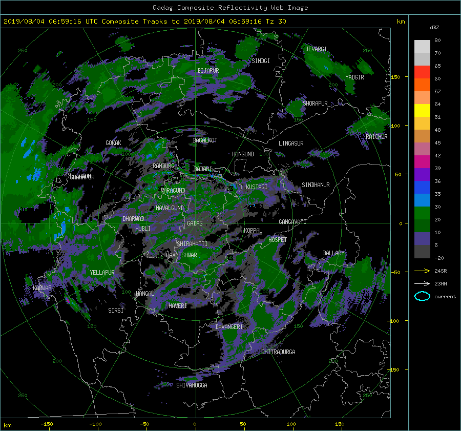This screenshot has height=431, width=461.
Task: Click the KARWAR city label
Action: [x=42, y=288]
